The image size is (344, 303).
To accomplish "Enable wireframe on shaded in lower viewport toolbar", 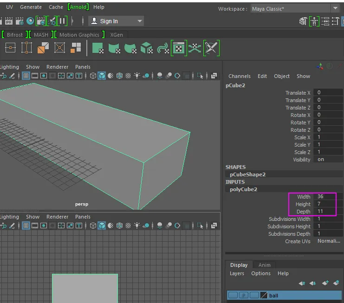I will click(119, 226).
